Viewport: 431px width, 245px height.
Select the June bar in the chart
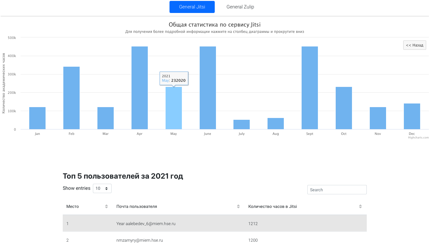tap(208, 88)
